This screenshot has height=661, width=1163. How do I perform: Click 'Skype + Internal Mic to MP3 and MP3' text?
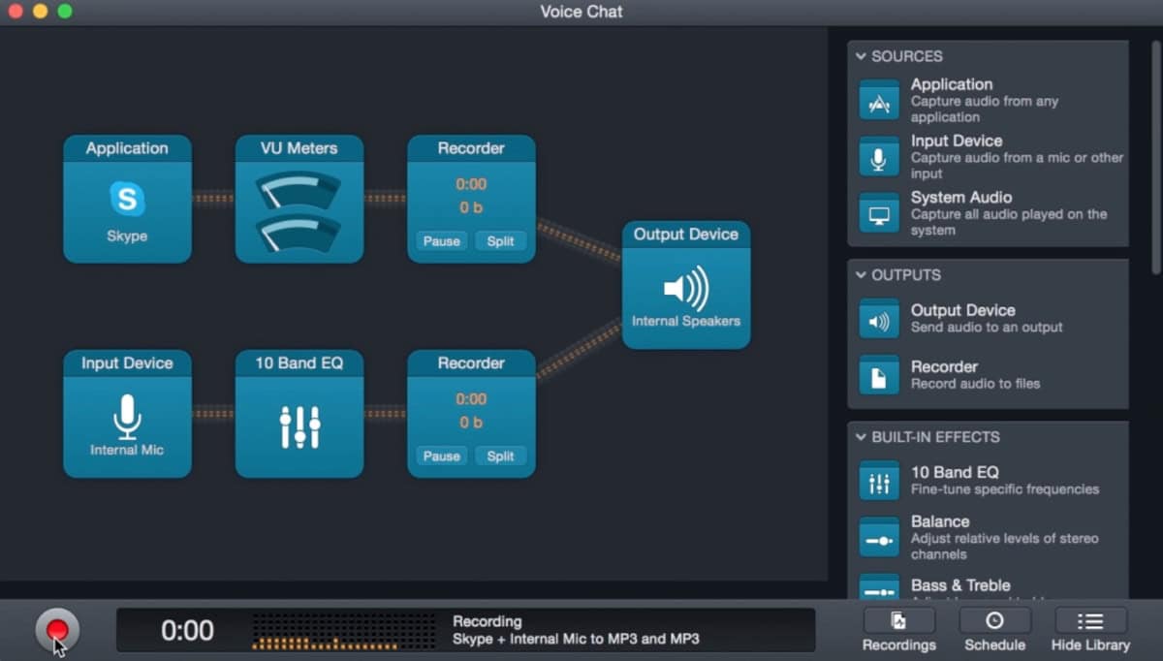coord(576,640)
